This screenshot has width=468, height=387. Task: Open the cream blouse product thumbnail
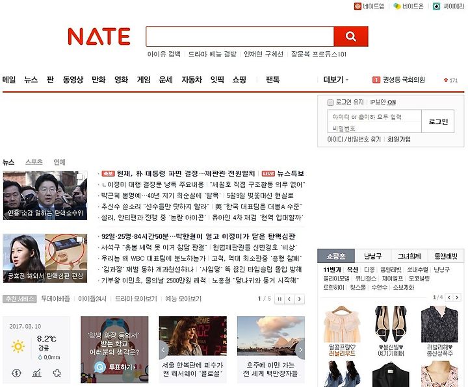tap(342, 325)
